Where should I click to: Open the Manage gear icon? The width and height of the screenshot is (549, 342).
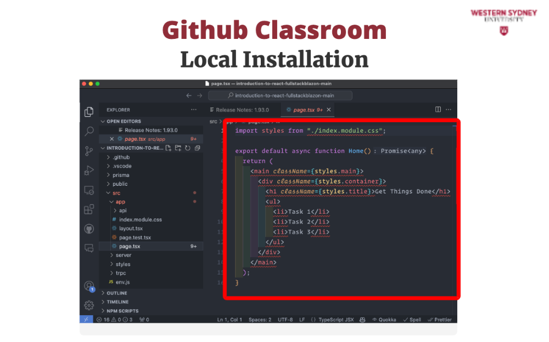point(89,305)
